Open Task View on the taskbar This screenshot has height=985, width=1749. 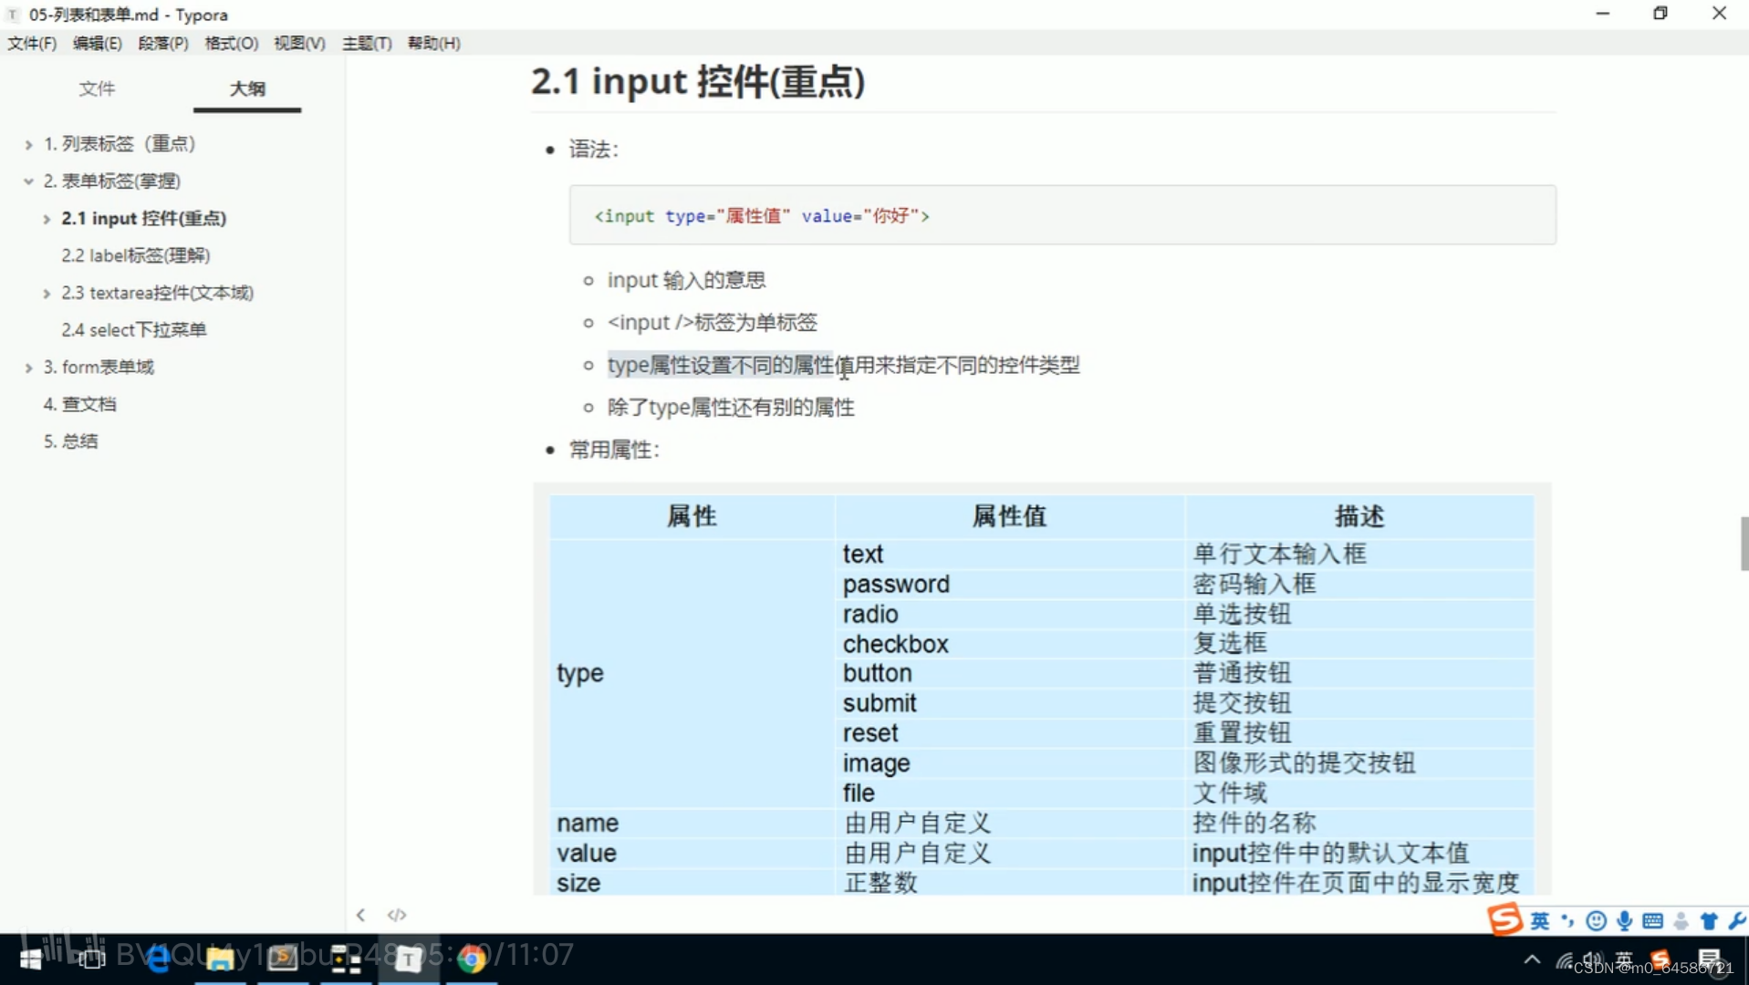pos(91,959)
